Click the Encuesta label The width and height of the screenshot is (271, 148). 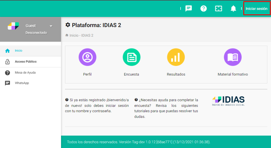tap(131, 74)
